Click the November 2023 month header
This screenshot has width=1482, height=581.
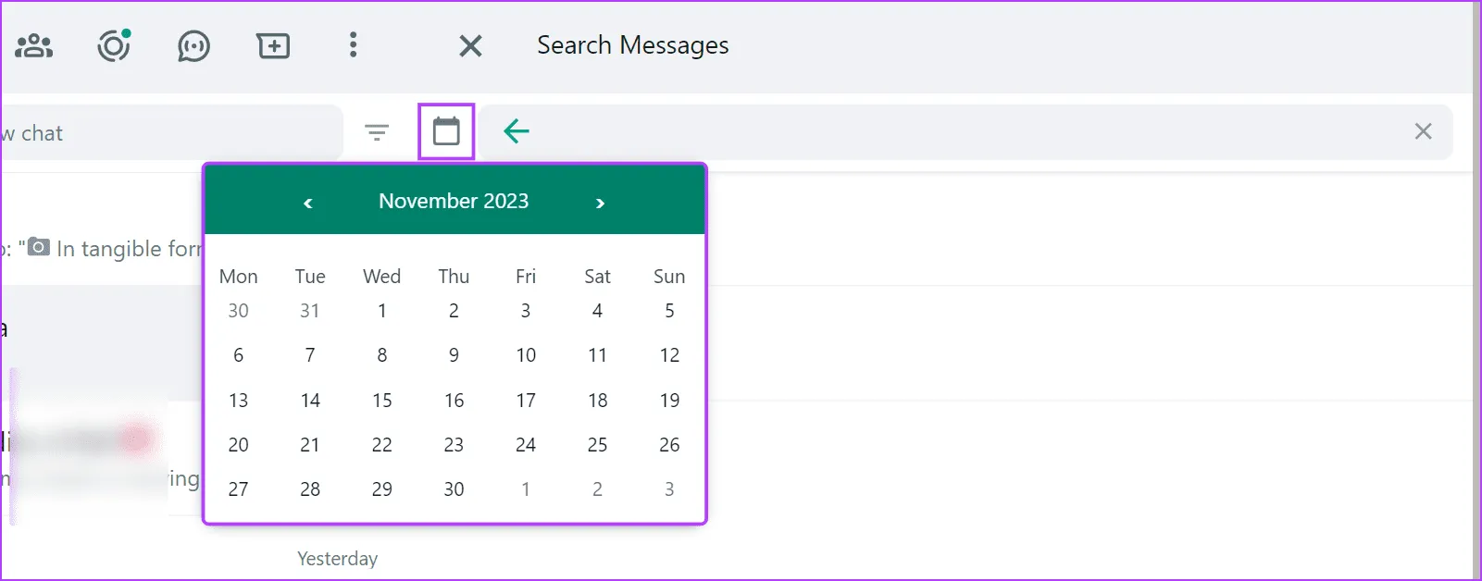pyautogui.click(x=454, y=202)
